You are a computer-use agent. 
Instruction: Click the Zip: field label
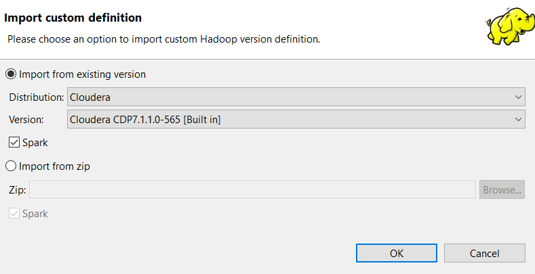tap(18, 190)
